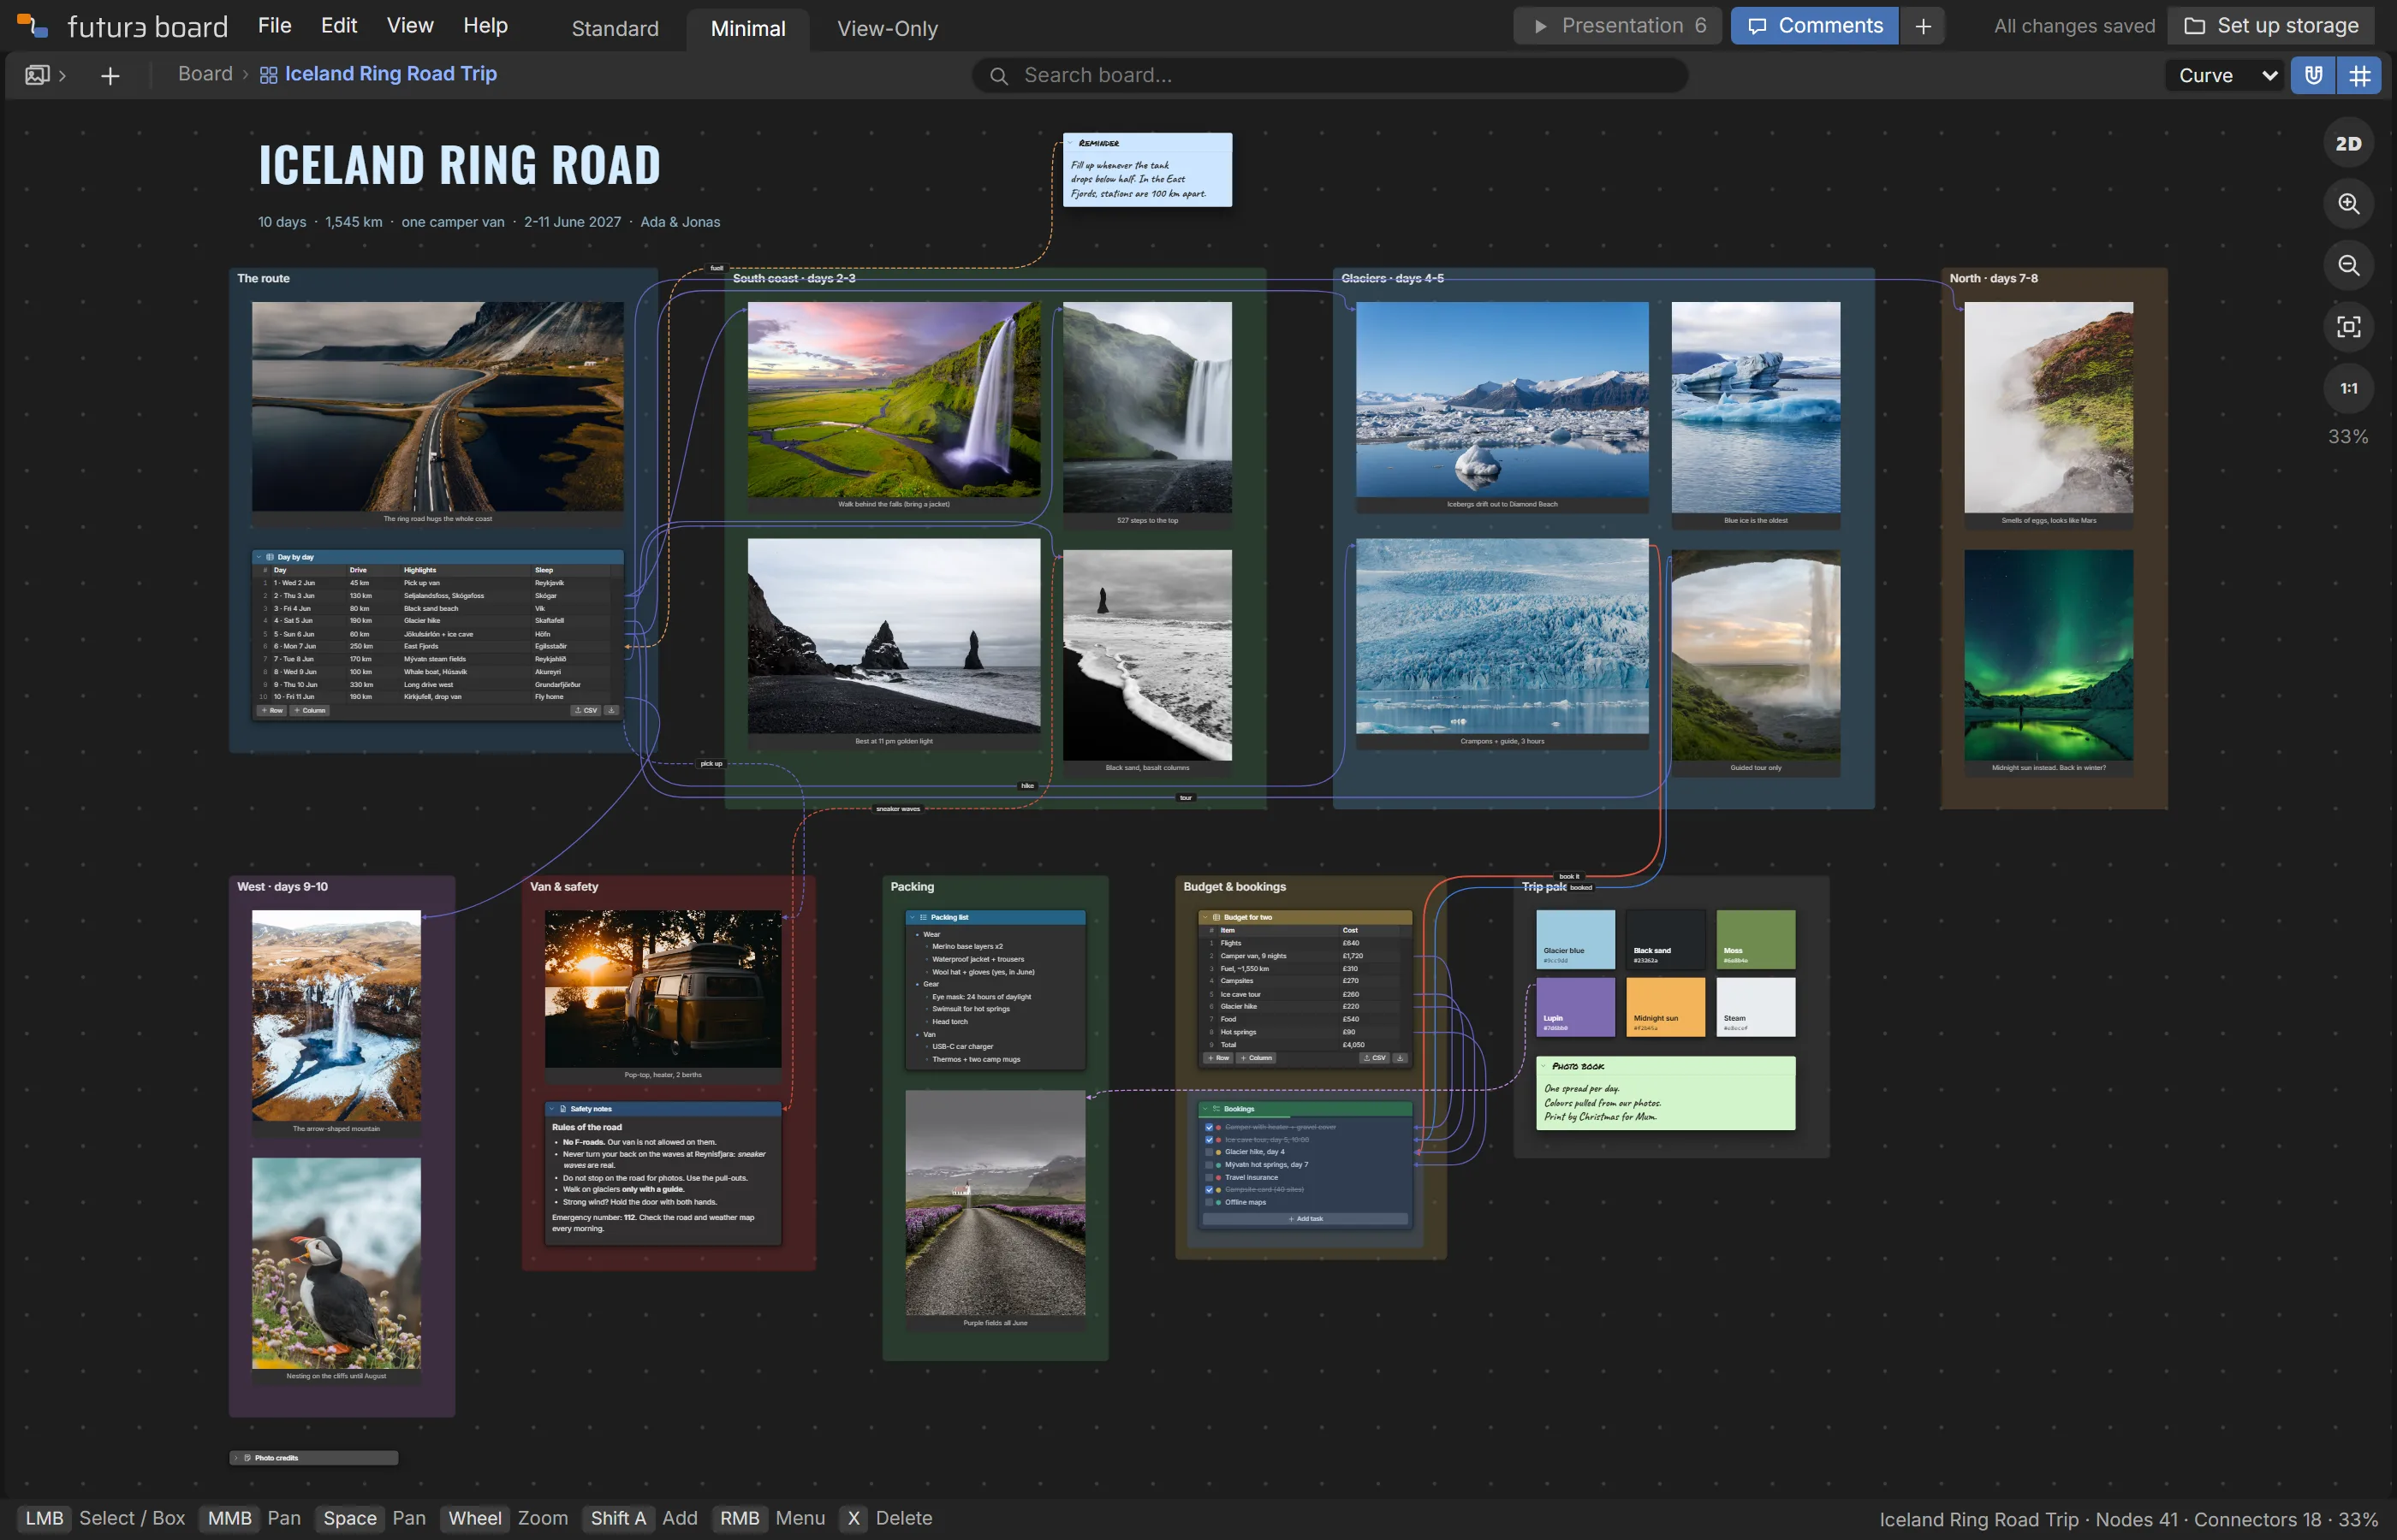Click the Search board field
This screenshot has height=1540, width=2397.
point(1329,75)
